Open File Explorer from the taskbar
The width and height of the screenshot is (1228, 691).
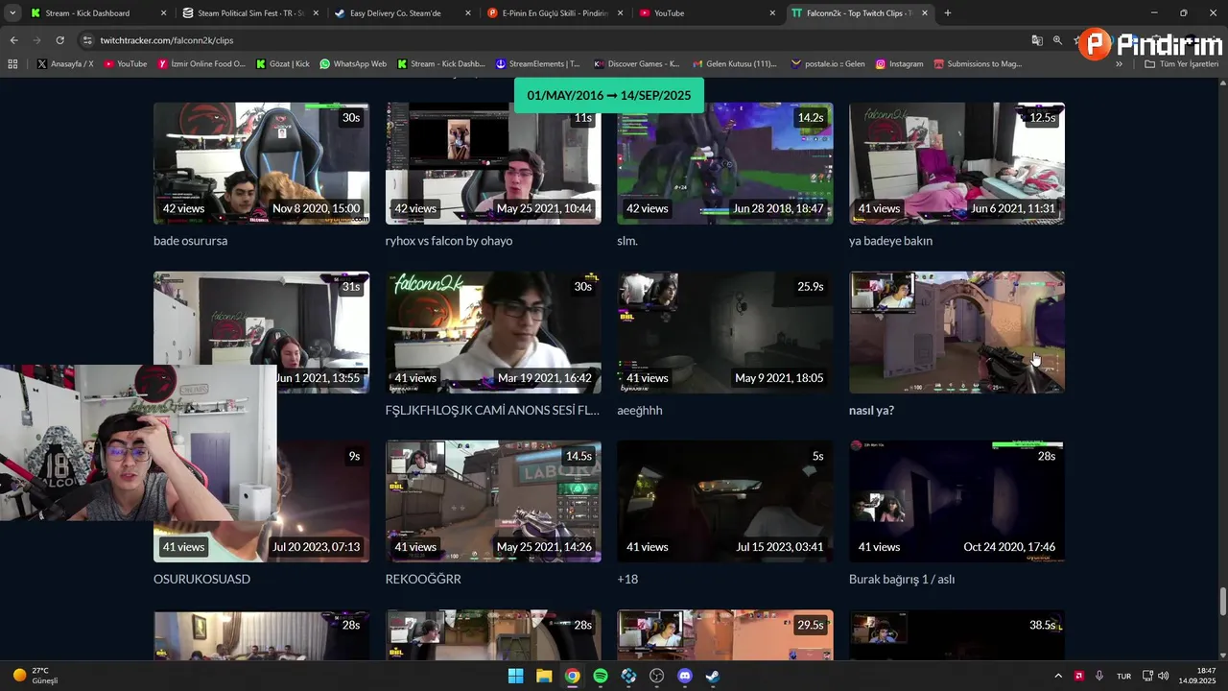click(x=544, y=676)
